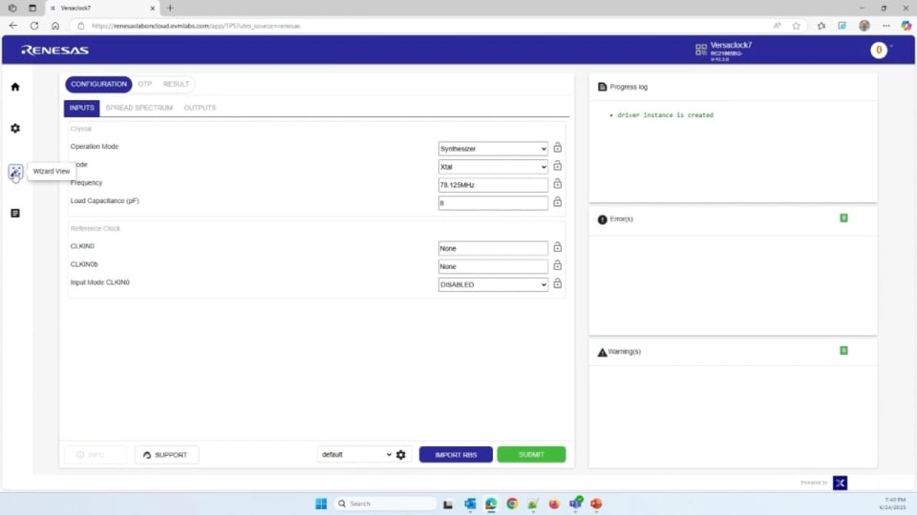The height and width of the screenshot is (515, 917).
Task: Click the taskbar Search box
Action: point(385,504)
